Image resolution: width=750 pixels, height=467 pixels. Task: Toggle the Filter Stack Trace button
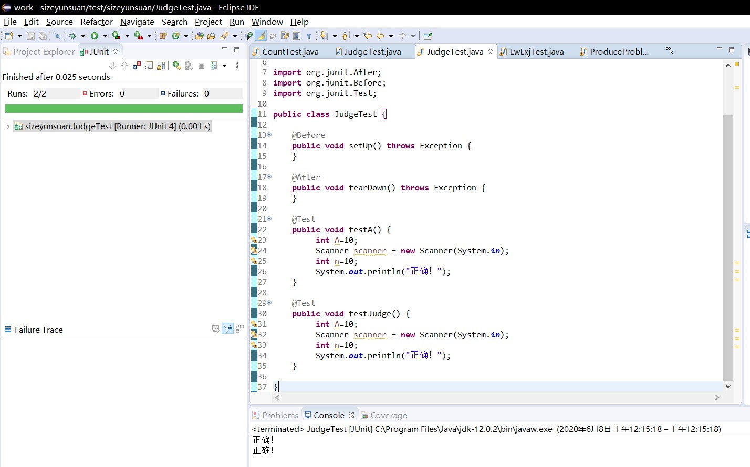tap(228, 329)
